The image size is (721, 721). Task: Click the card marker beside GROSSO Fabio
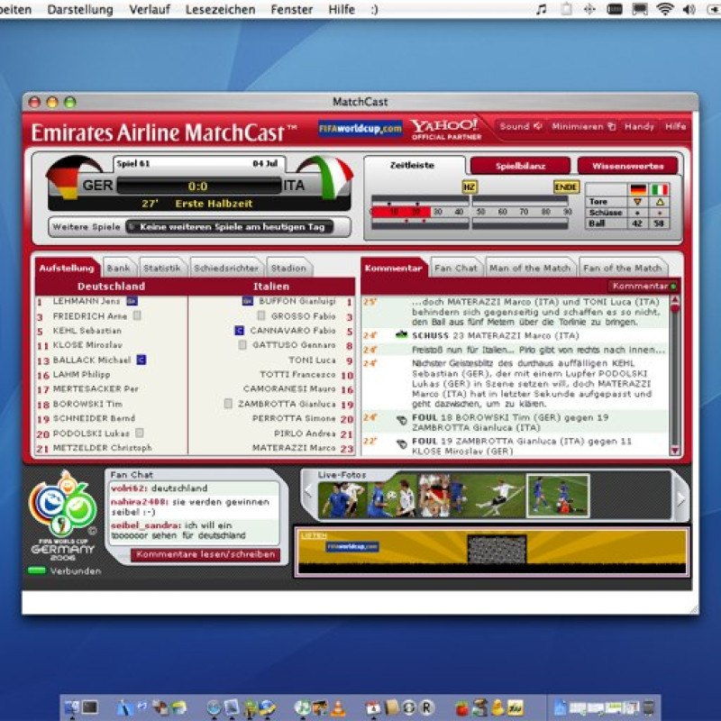(x=261, y=315)
